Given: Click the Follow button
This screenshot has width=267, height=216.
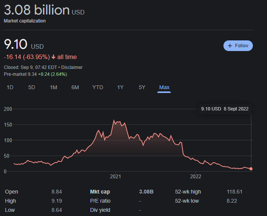Looking at the screenshot, I should pos(238,46).
